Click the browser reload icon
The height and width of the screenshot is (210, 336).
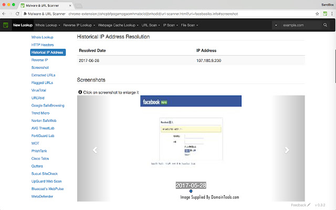[x=17, y=14]
